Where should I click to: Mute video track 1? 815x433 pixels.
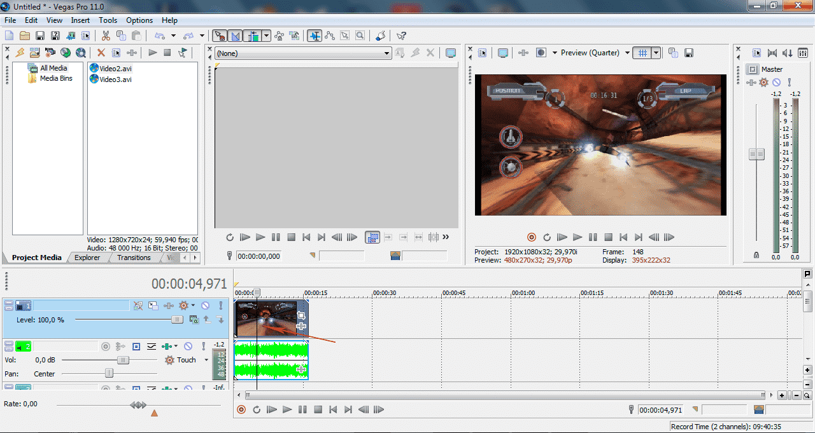tap(205, 305)
